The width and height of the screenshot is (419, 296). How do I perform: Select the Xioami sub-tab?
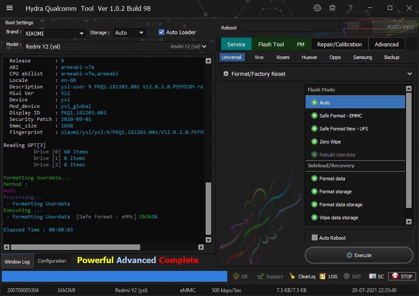pos(283,57)
